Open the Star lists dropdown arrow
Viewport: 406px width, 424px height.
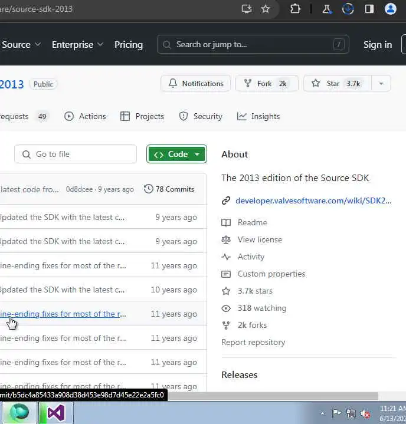[381, 83]
